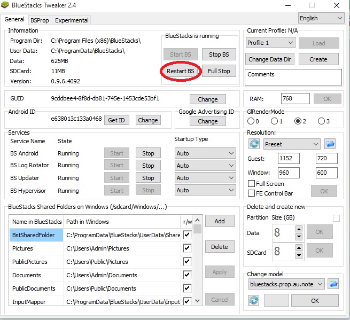This screenshot has height=320, width=350.
Task: Toggle r/w checkbox for PublicDocuments folder
Action: (187, 288)
